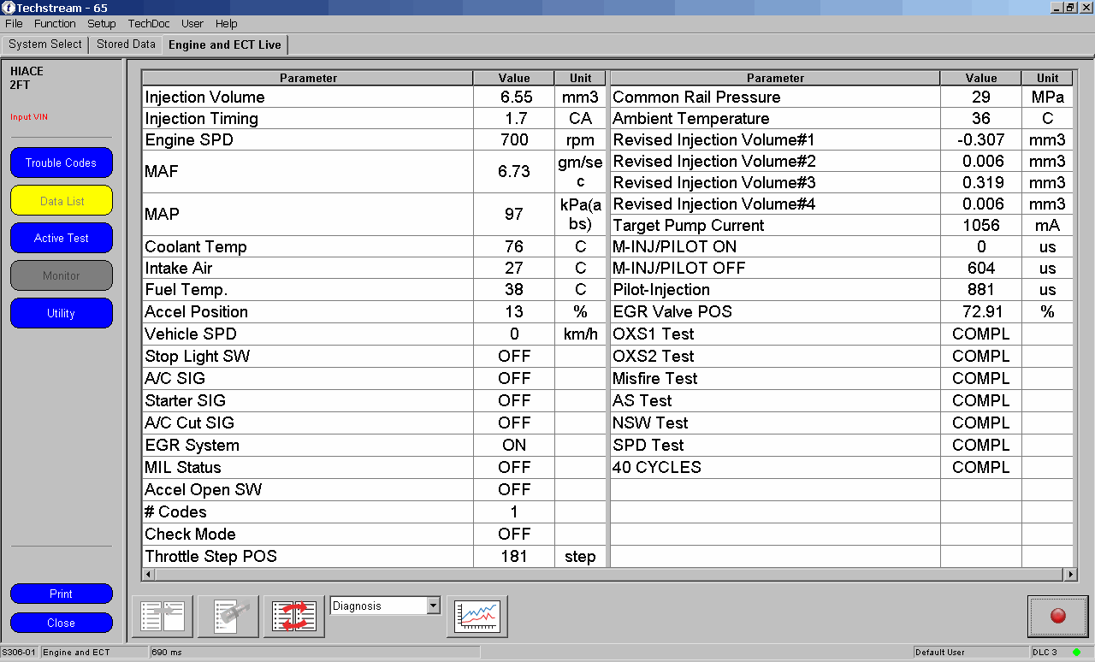Select Revised Injection Volume#3 row

[842, 182]
